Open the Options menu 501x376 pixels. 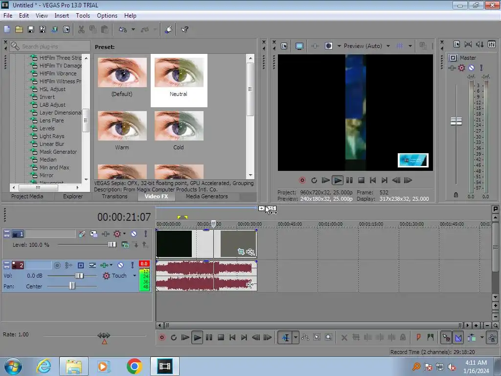tap(107, 15)
